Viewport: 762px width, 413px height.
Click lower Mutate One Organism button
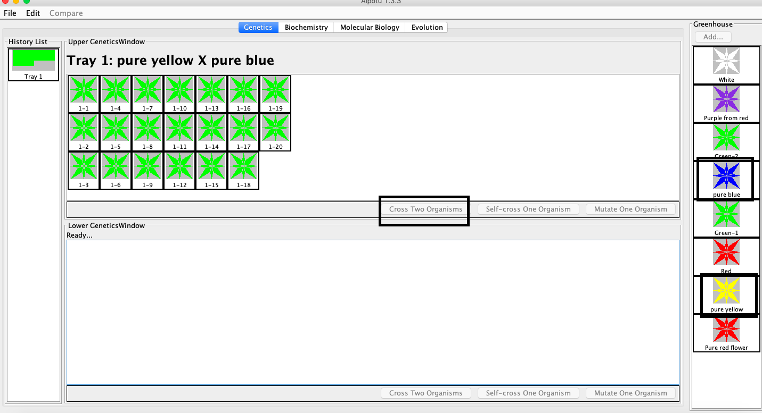pos(630,393)
